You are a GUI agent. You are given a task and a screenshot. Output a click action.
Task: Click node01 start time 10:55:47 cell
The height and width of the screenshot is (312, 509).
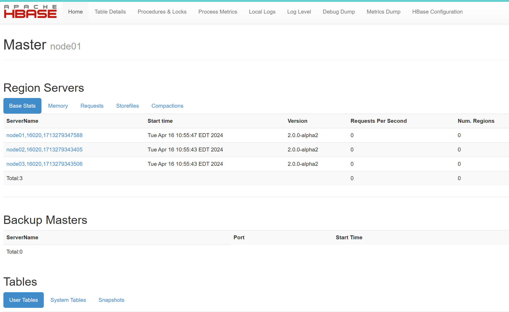point(185,135)
